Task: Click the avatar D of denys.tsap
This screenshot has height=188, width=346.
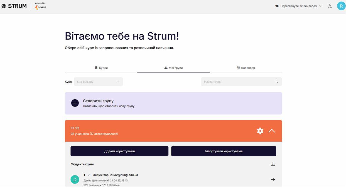Action: coord(75,180)
